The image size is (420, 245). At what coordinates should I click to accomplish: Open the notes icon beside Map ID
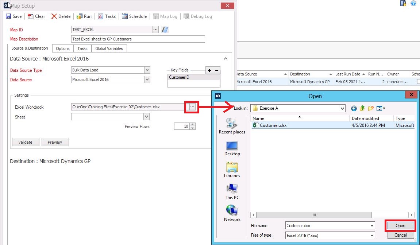[x=165, y=30]
